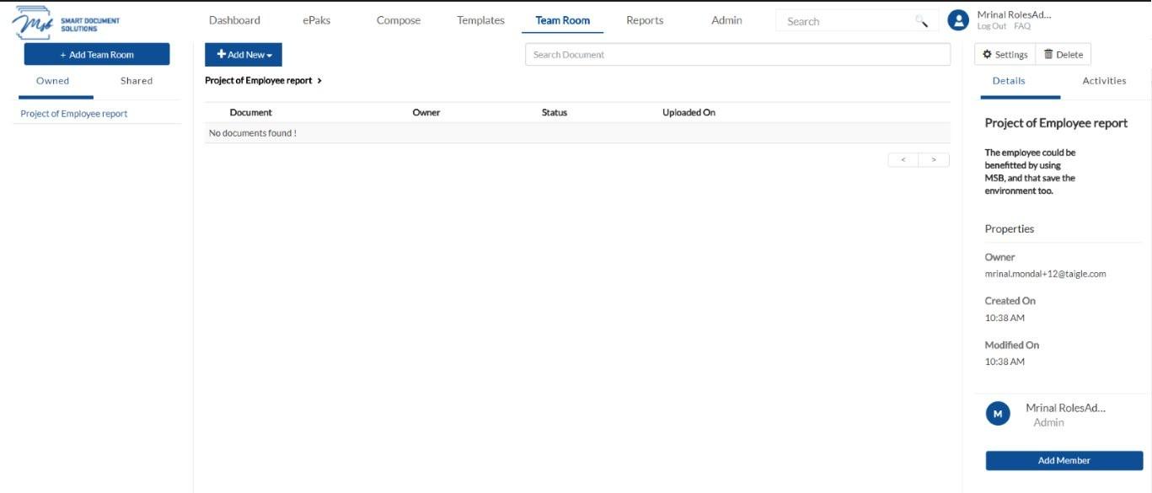This screenshot has width=1152, height=493.
Task: Delete the team room
Action: tap(1064, 55)
